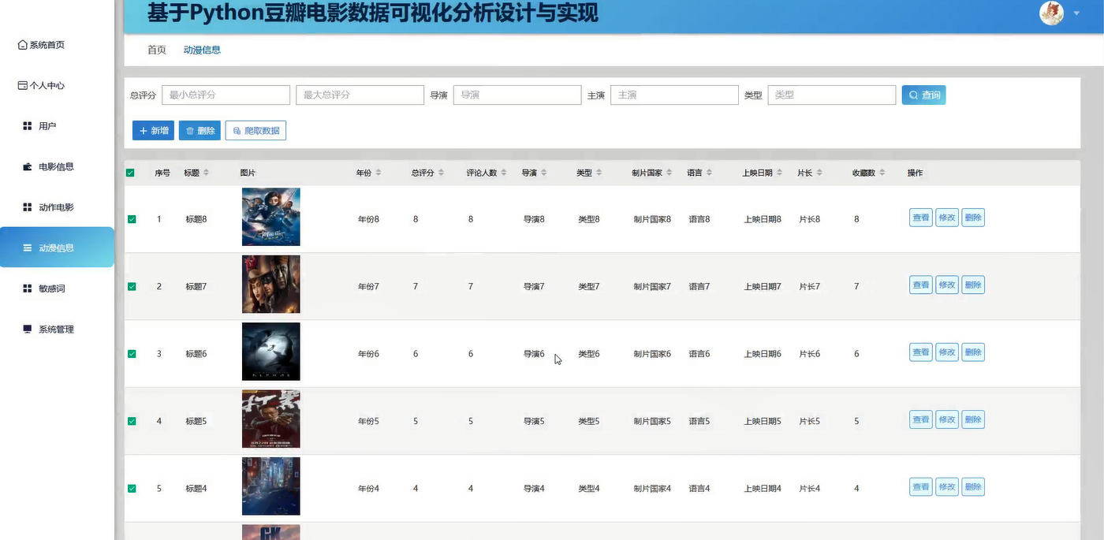
Task: Toggle the select-all checkbox in table header
Action: click(130, 173)
